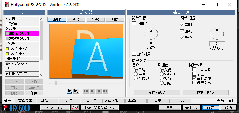Viewport: 239px width, 113px height.
Task: Step forward one frame button
Action: (99, 91)
